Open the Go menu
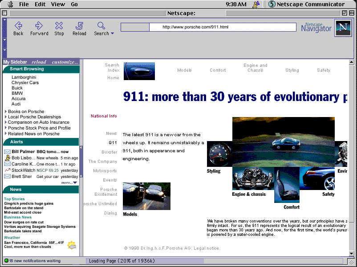 click(74, 4)
